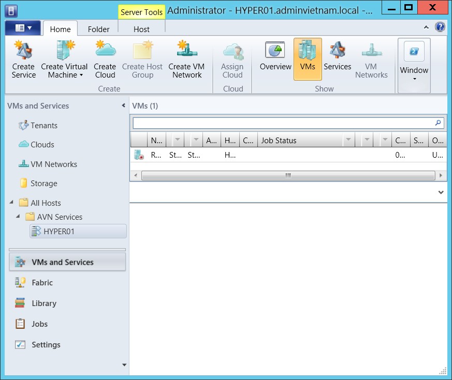Open the Job Status column filter dropdown

[348, 140]
